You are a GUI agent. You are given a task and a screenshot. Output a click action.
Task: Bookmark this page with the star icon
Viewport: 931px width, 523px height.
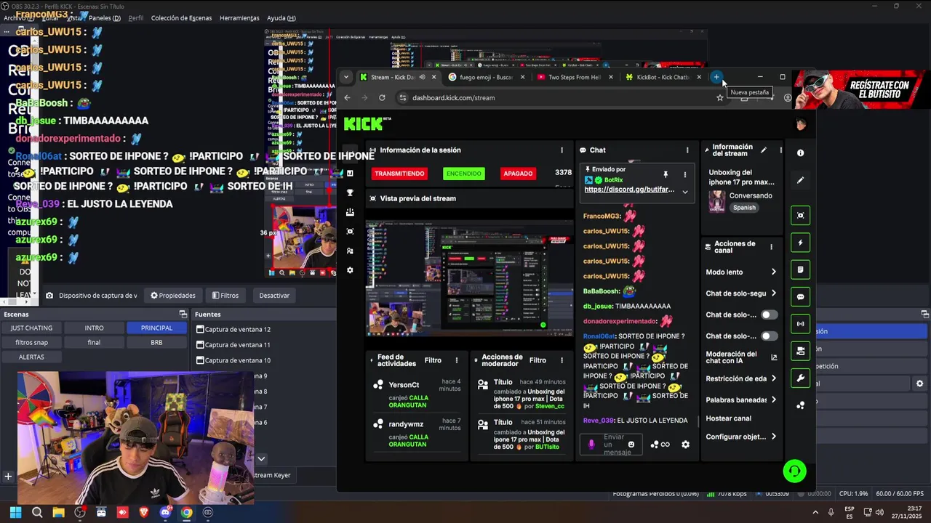[720, 97]
